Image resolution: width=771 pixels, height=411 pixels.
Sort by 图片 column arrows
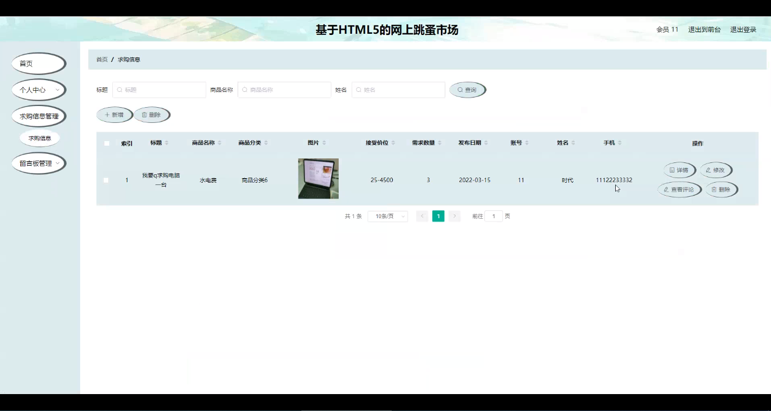pos(324,143)
